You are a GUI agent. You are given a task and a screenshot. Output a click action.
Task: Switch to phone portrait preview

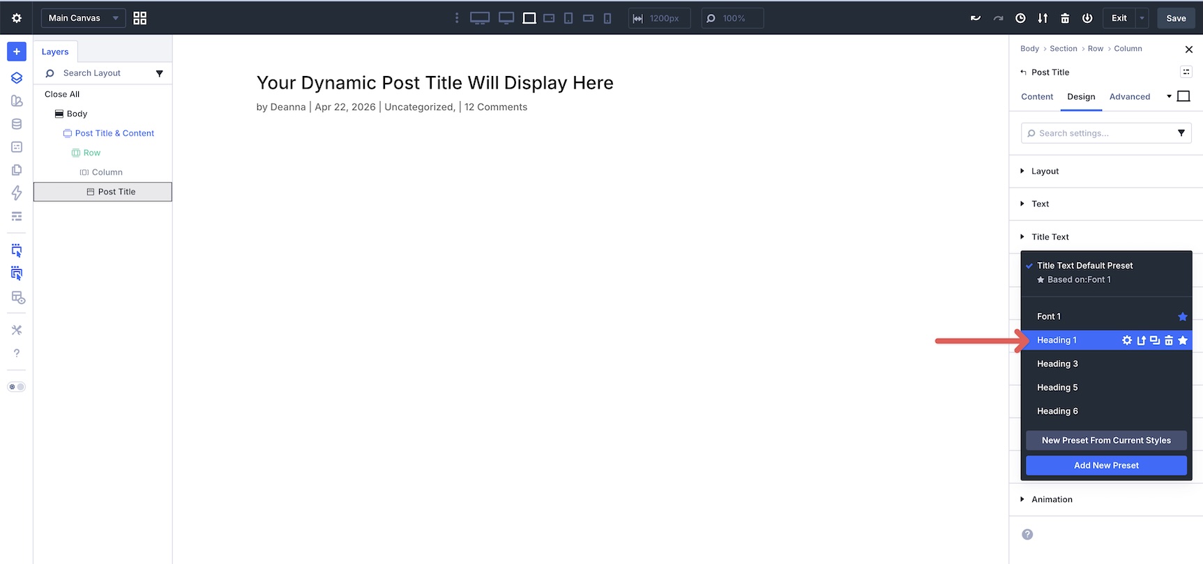click(607, 18)
